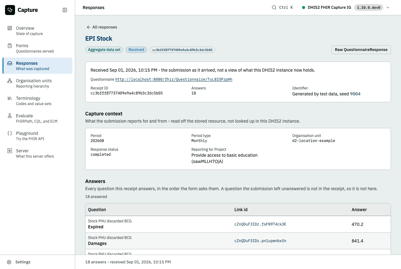Image resolution: width=401 pixels, height=269 pixels.
Task: Open the Terminology section
Action: [37, 101]
